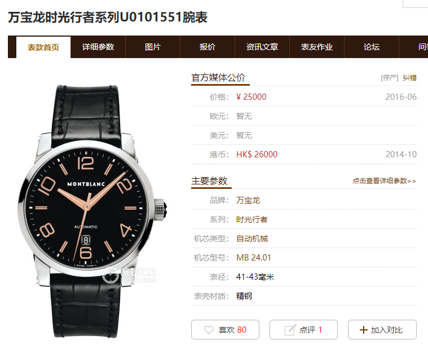This screenshot has width=428, height=353.
Task: Click the 喜欢 80 button
Action: 225,330
